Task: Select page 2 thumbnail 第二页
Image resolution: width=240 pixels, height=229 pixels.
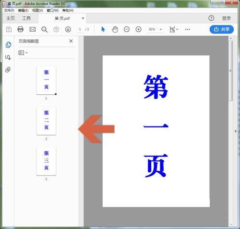Action: [46, 121]
